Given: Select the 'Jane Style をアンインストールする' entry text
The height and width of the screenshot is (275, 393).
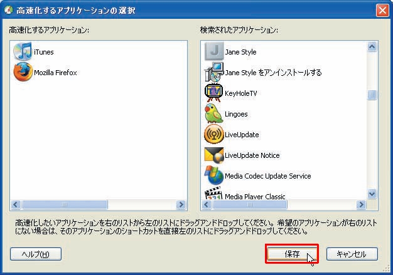Looking at the screenshot, I should click(x=273, y=73).
